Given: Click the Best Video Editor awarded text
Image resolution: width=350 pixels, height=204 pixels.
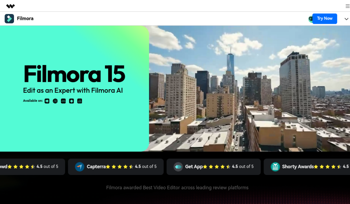Looking at the screenshot, I should (x=177, y=188).
